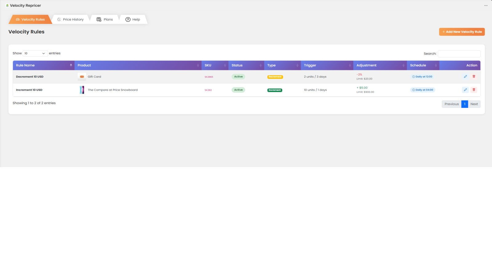Viewport: 492px width, 276px height.
Task: Click the Gift Card product name
Action: [x=94, y=77]
